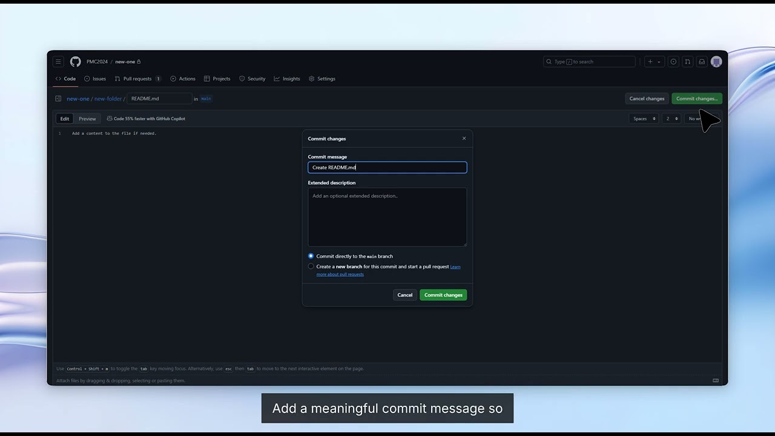Switch to the Projects tab

pos(217,79)
